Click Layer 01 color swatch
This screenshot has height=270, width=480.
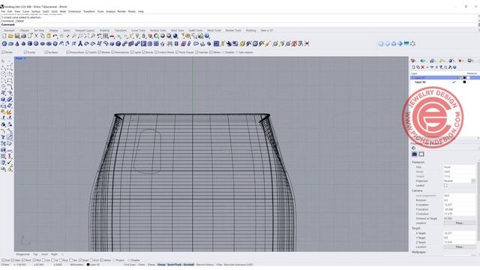click(464, 78)
